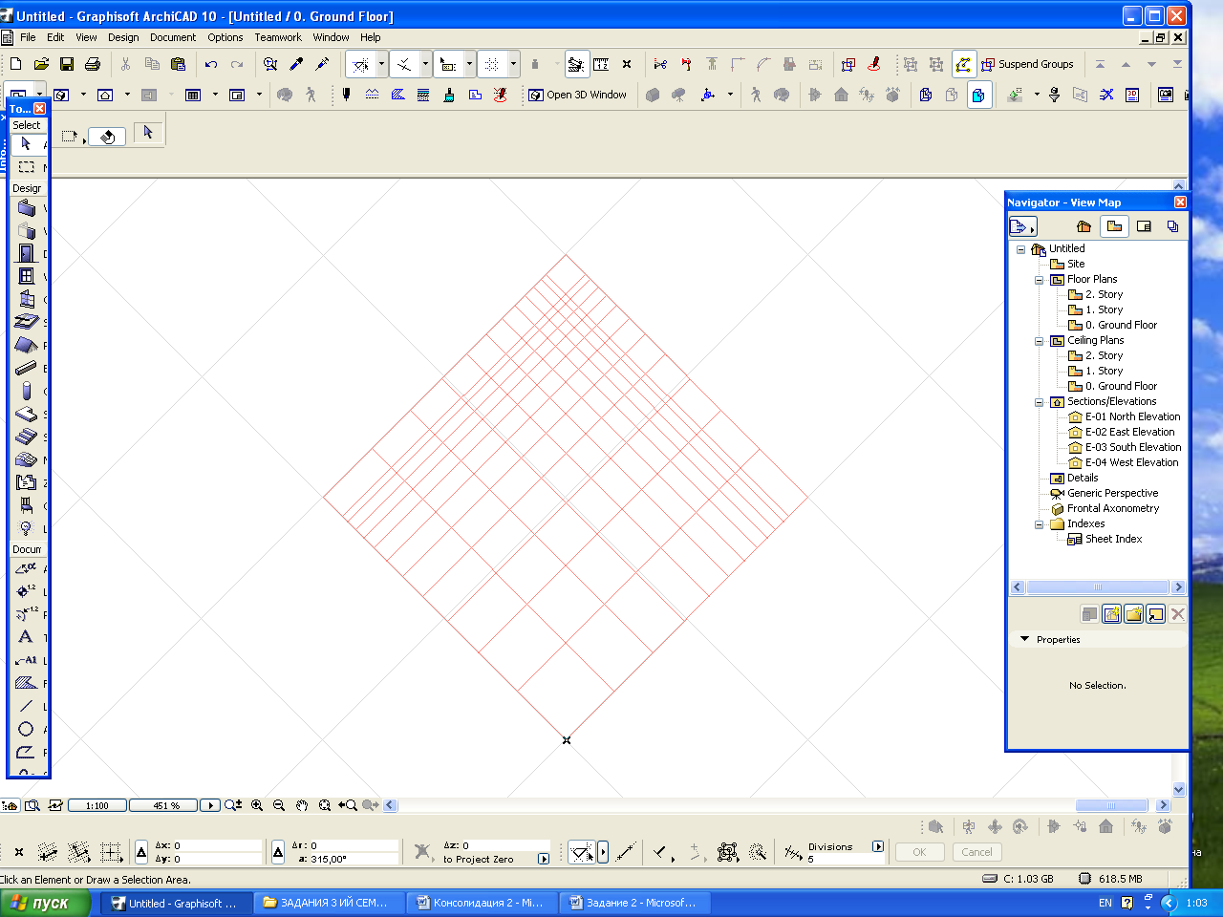1223x917 pixels.
Task: Select the Wall tool in Toolbox
Action: [x=27, y=208]
